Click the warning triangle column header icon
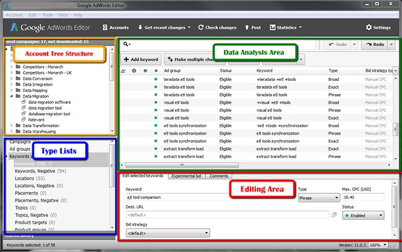Viewport: 402px width, 252px height. click(x=124, y=71)
